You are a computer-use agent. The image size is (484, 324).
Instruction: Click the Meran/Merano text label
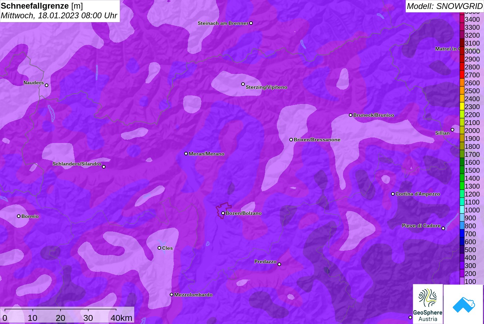click(206, 154)
